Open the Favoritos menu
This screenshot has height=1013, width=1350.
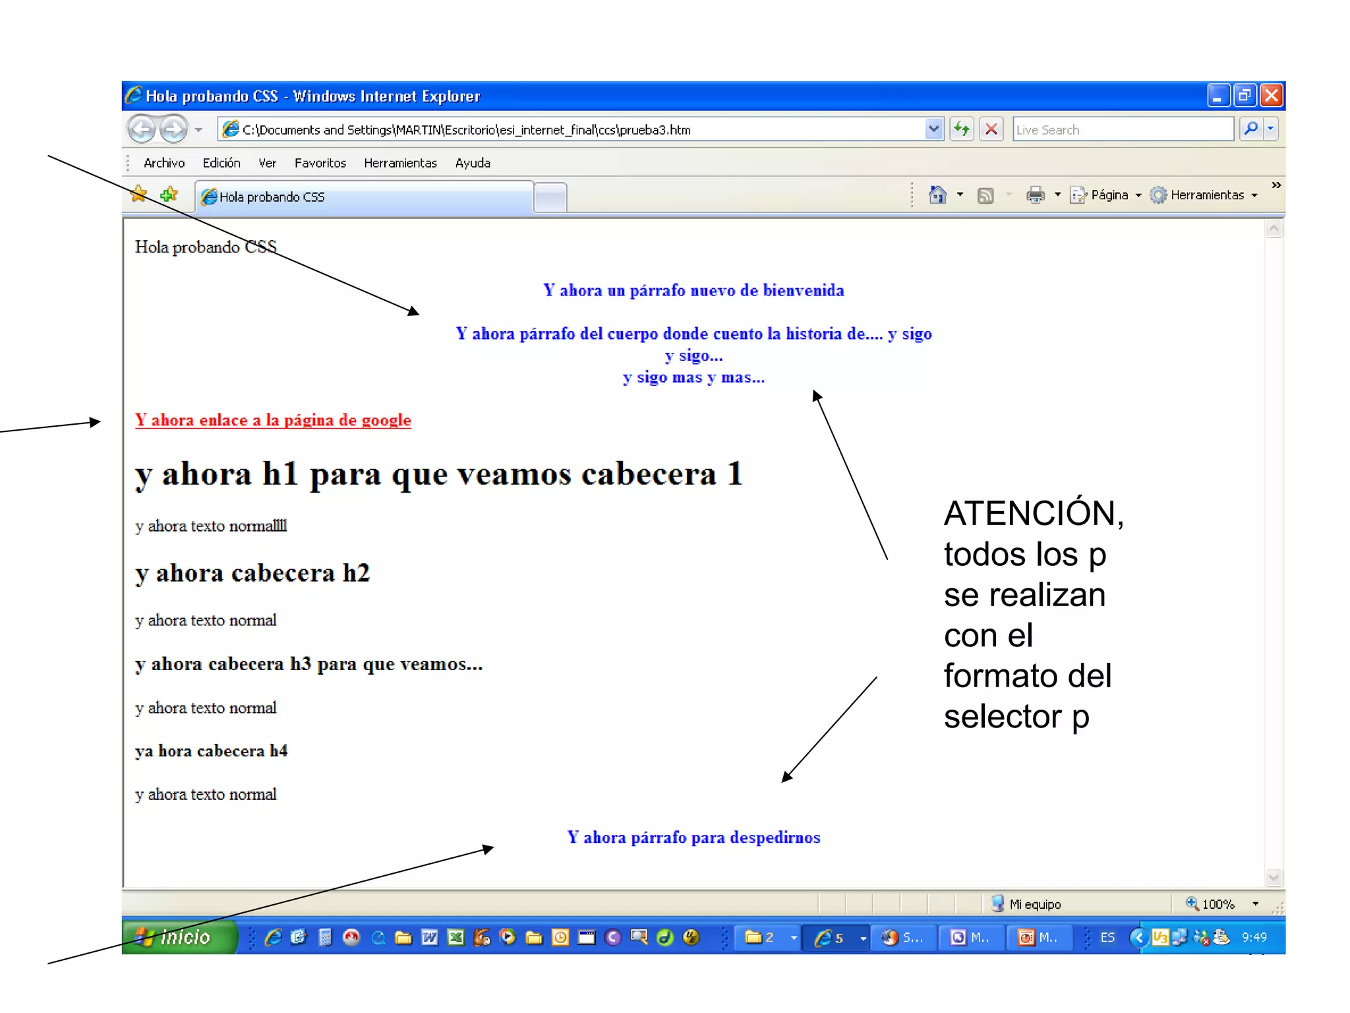point(320,163)
